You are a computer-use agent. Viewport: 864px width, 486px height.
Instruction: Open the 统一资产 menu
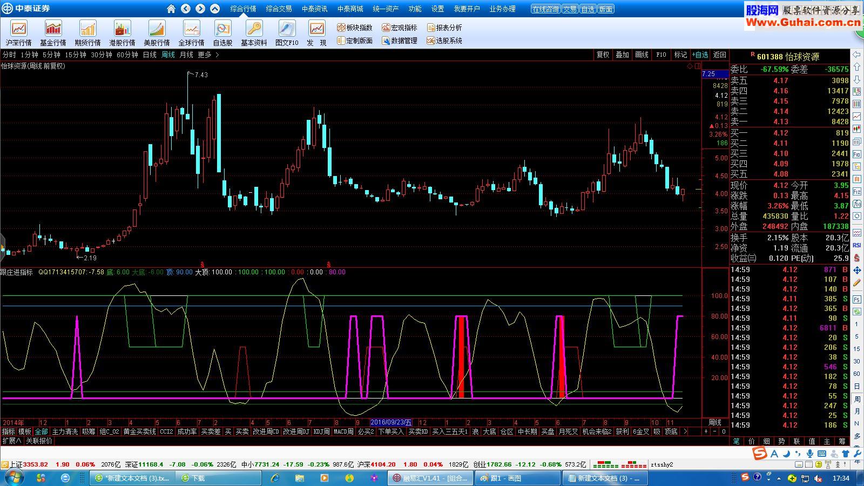(x=386, y=9)
